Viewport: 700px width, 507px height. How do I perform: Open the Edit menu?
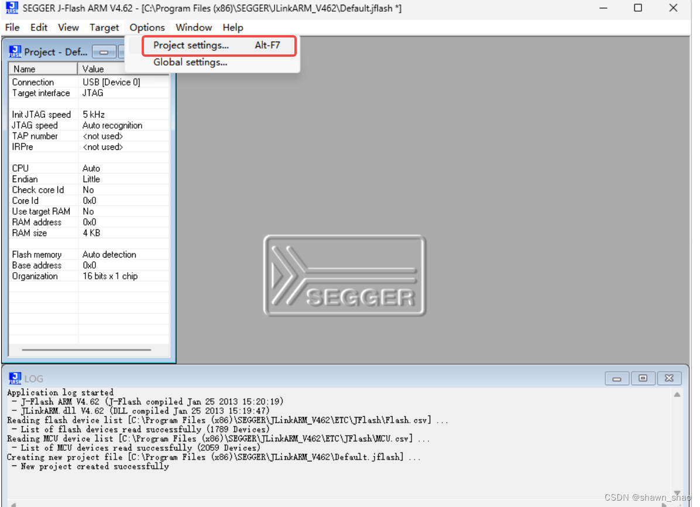[39, 28]
